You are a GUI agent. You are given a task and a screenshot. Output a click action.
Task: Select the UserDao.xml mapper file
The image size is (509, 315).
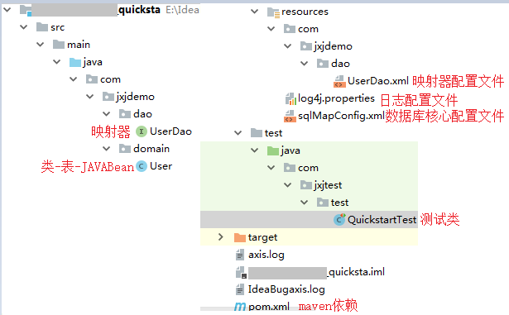coord(378,81)
